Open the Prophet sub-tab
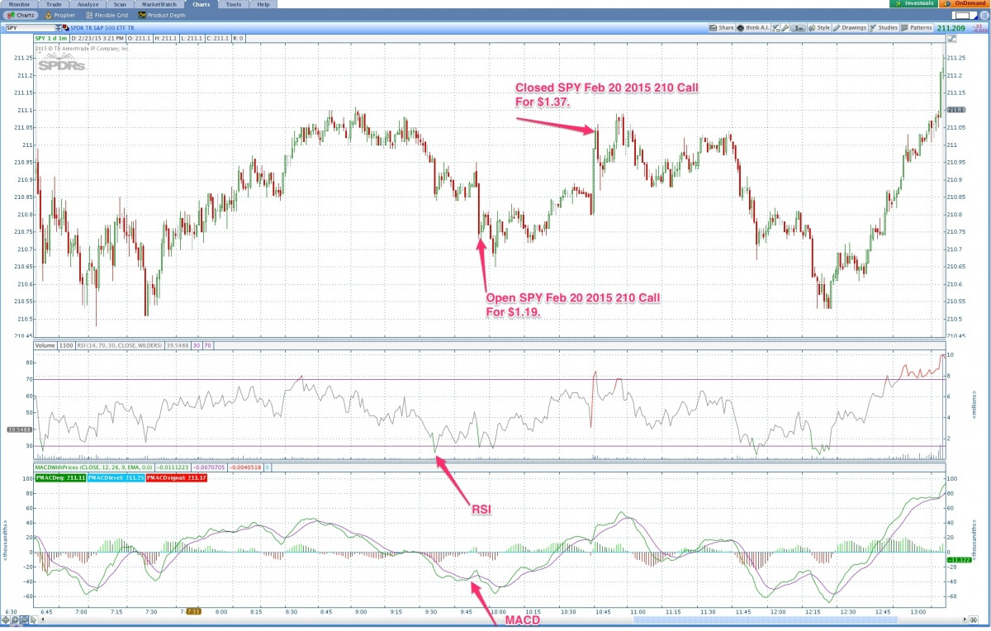The width and height of the screenshot is (991, 631). [59, 15]
